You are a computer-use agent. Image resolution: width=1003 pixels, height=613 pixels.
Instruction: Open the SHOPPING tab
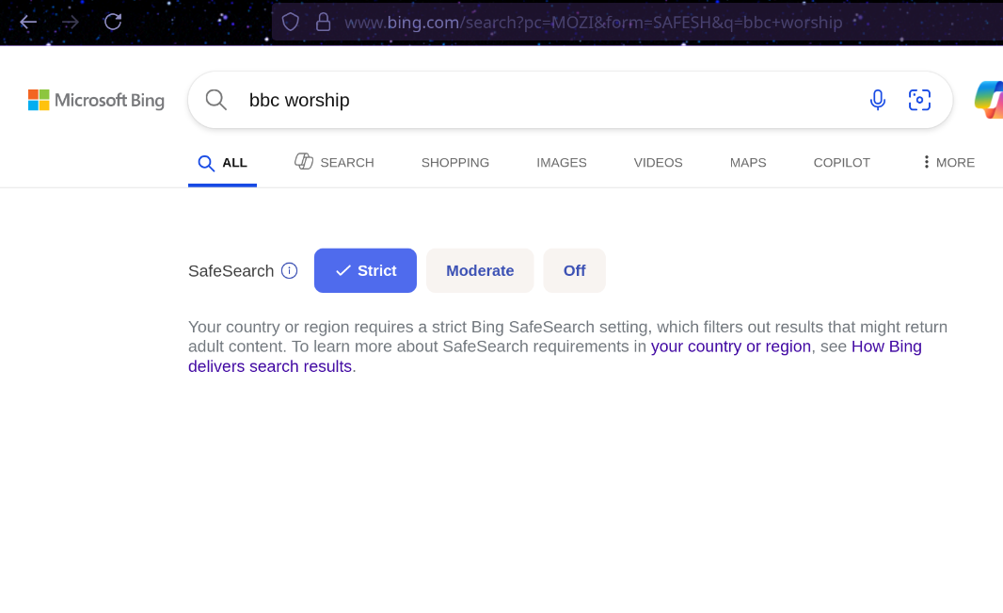455,163
